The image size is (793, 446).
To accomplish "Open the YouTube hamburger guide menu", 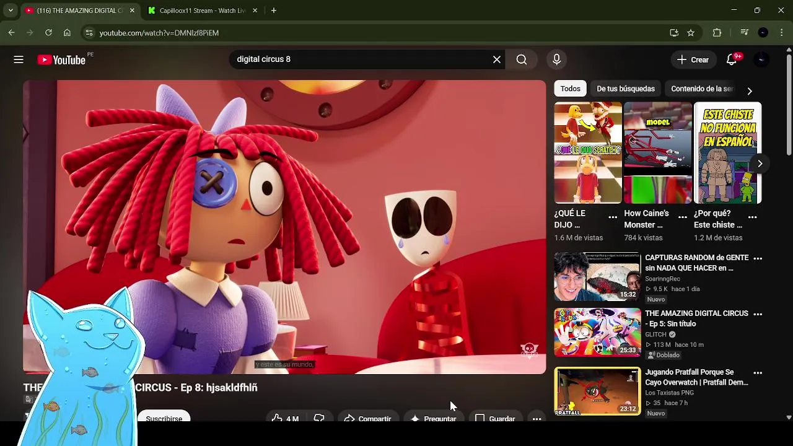I will [19, 59].
